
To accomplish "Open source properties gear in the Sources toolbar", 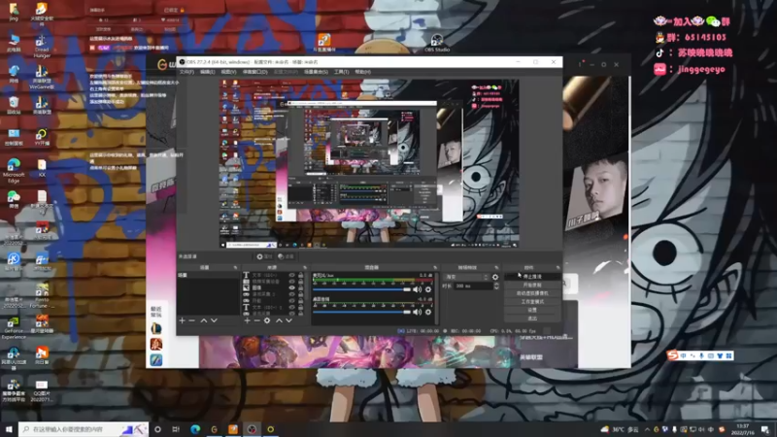I will [267, 320].
